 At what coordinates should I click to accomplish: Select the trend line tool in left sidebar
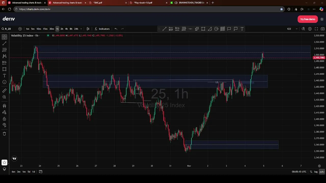4,43
